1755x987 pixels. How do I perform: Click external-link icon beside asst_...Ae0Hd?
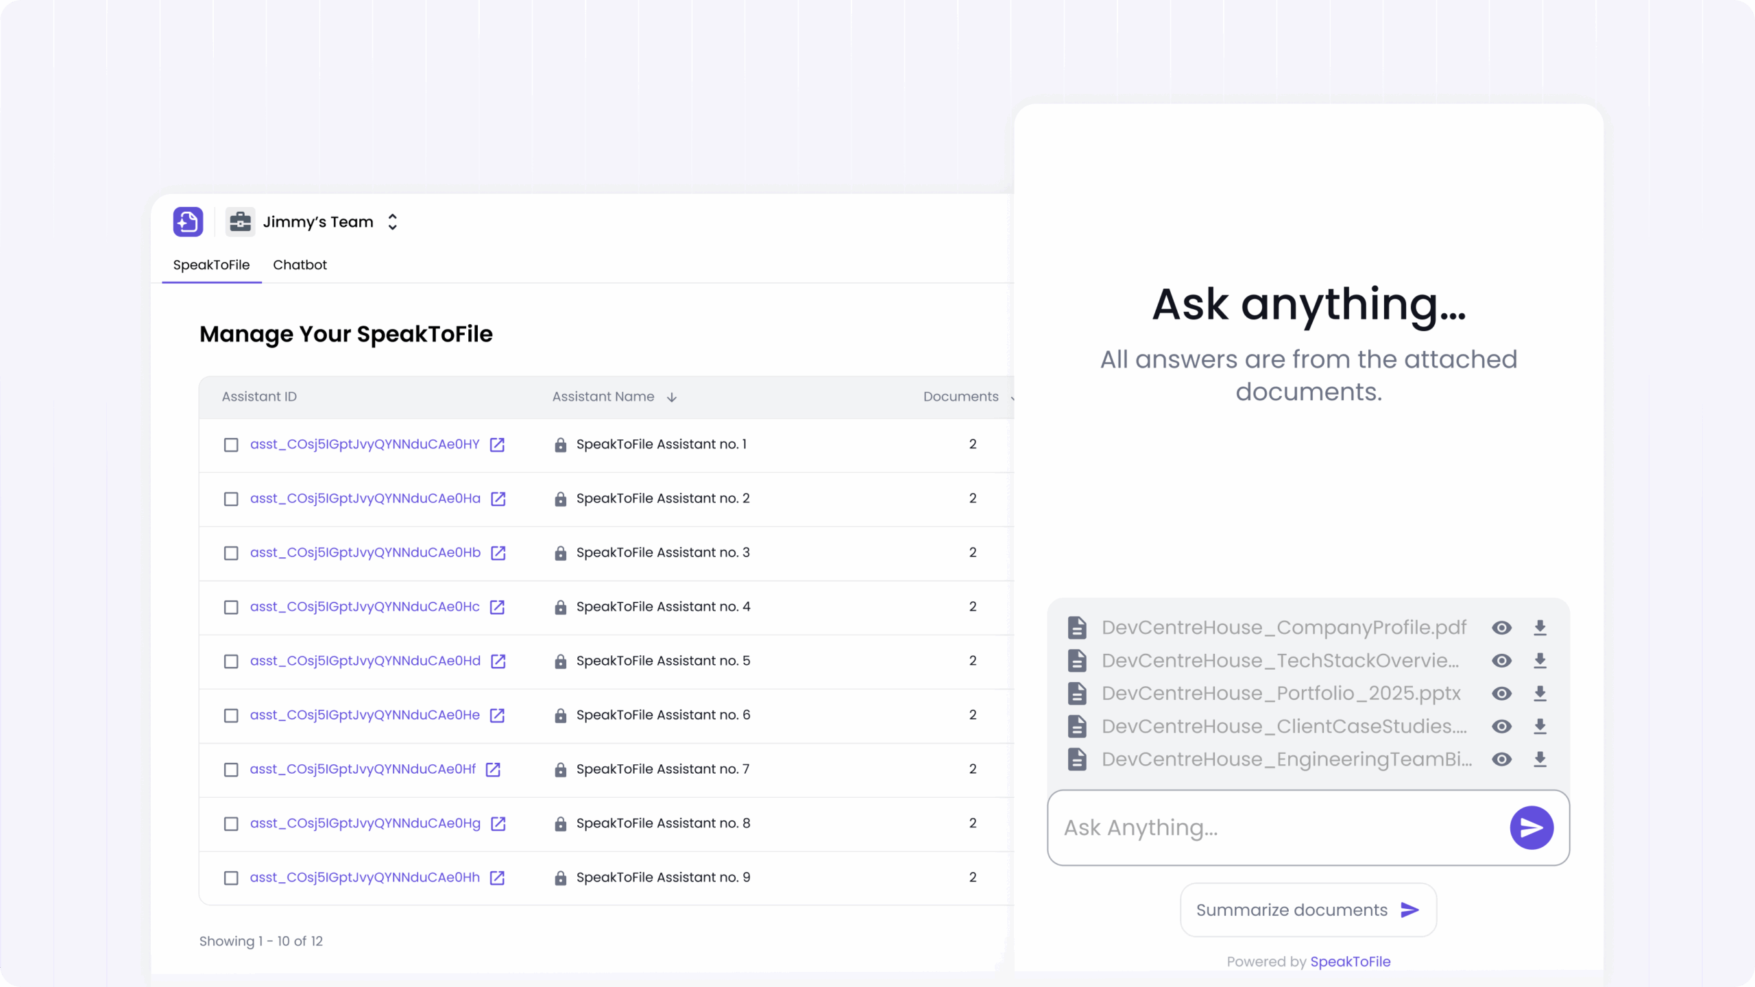(x=498, y=661)
